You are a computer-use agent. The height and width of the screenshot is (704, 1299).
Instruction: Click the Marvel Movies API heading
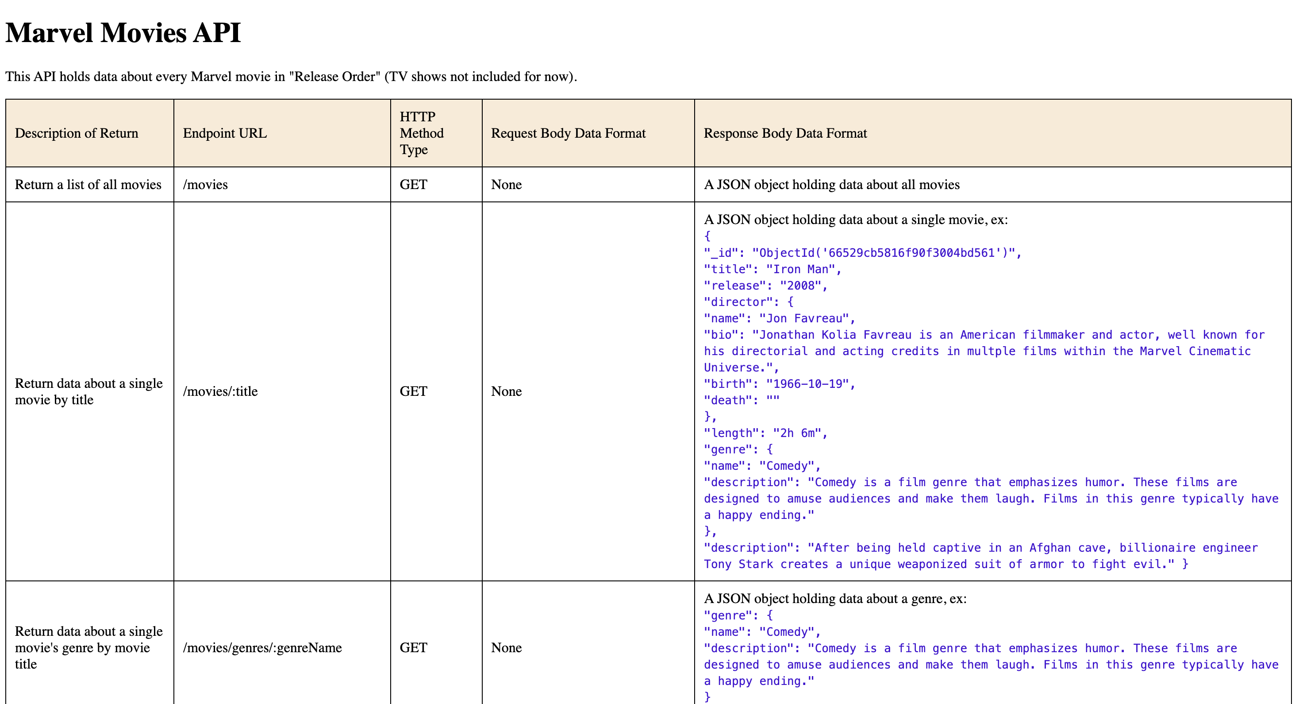pos(123,33)
